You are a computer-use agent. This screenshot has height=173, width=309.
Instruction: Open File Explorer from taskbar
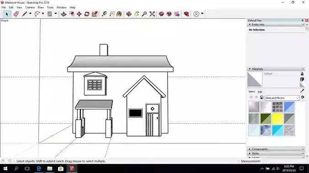(x=50, y=168)
